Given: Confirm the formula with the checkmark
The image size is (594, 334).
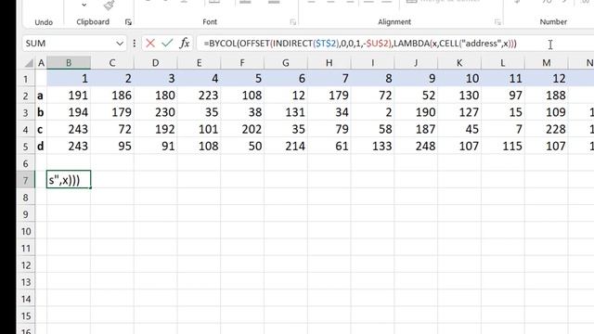Looking at the screenshot, I should pyautogui.click(x=167, y=44).
